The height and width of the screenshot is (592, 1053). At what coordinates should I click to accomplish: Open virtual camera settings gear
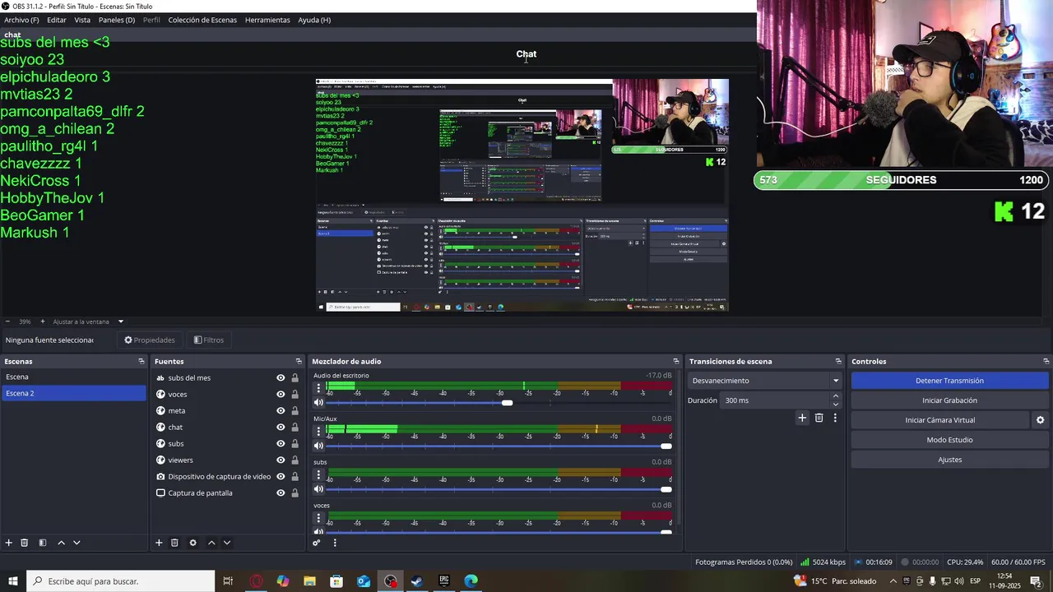1040,420
